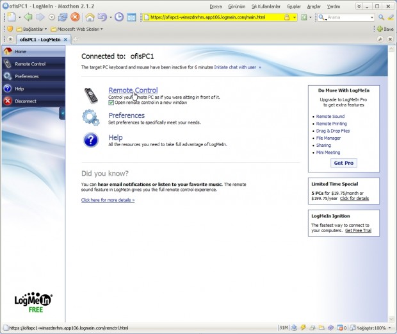Open the back/forward history dropdown
The image size is (397, 334).
[52, 17]
